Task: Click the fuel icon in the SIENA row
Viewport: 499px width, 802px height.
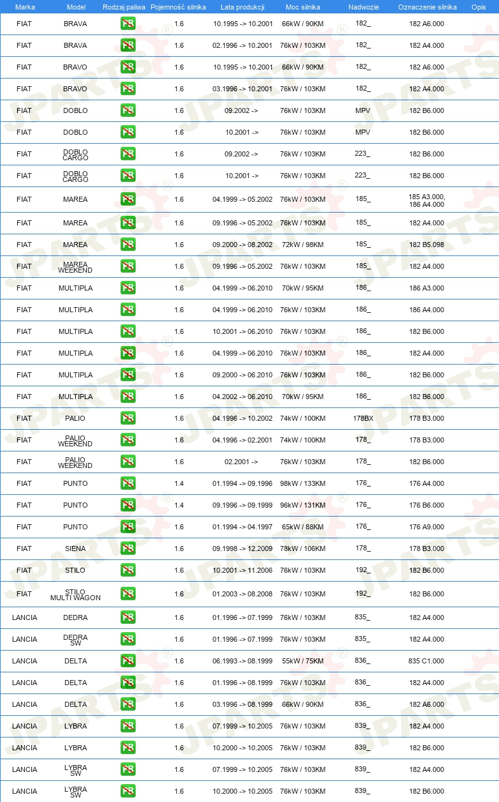Action: pos(128,549)
